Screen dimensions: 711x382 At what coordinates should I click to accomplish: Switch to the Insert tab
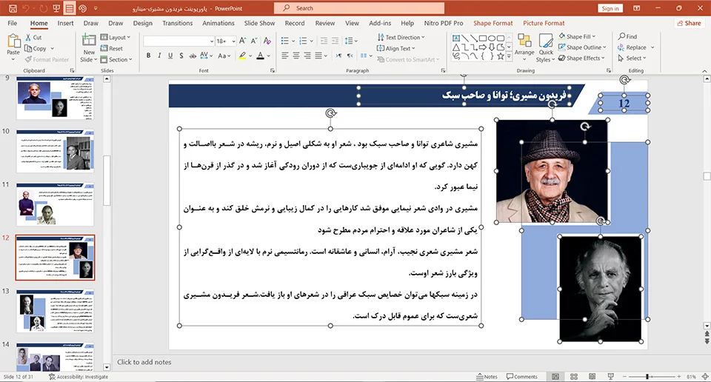[x=65, y=23]
